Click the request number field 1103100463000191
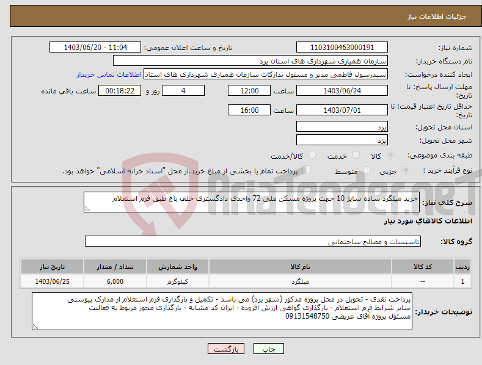482x365 pixels. (x=342, y=48)
